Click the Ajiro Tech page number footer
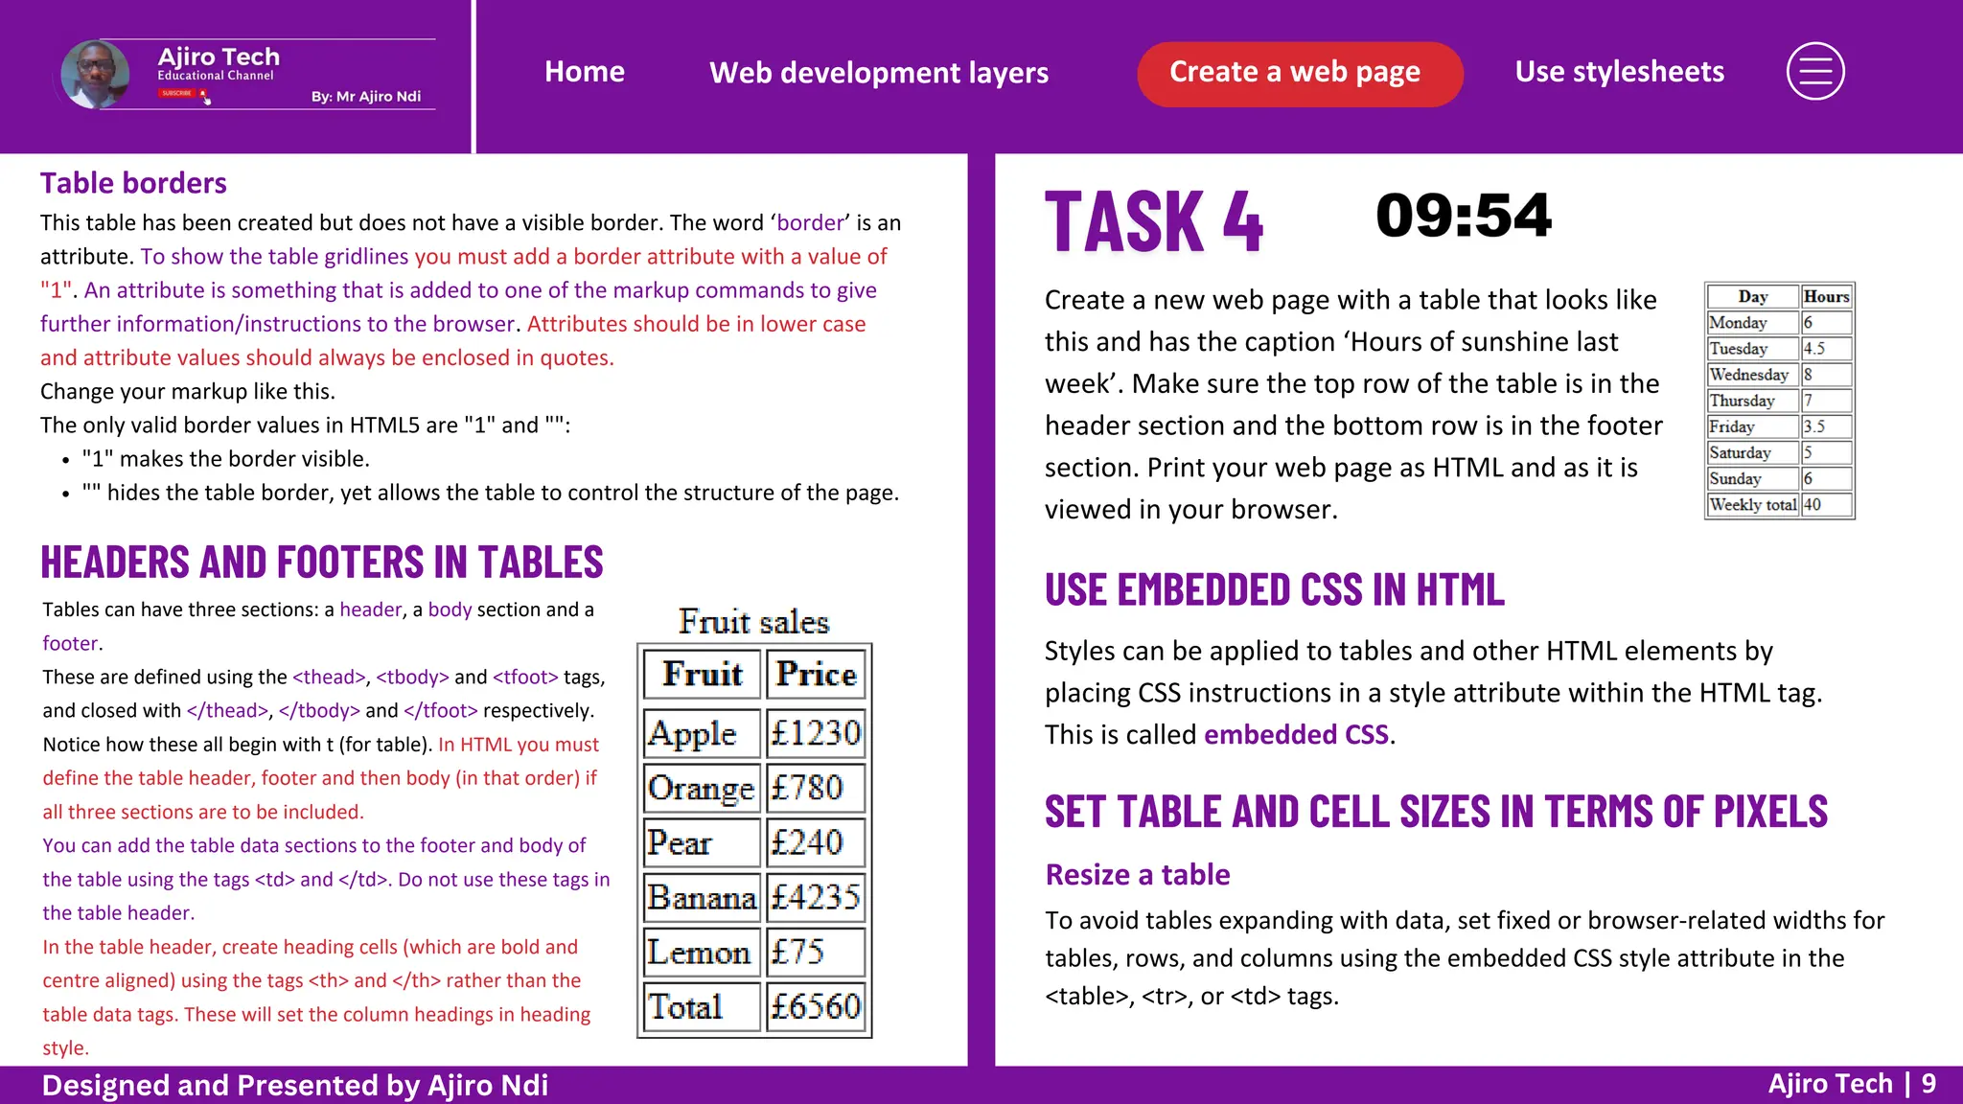Viewport: 1963px width, 1104px height. tap(1851, 1084)
